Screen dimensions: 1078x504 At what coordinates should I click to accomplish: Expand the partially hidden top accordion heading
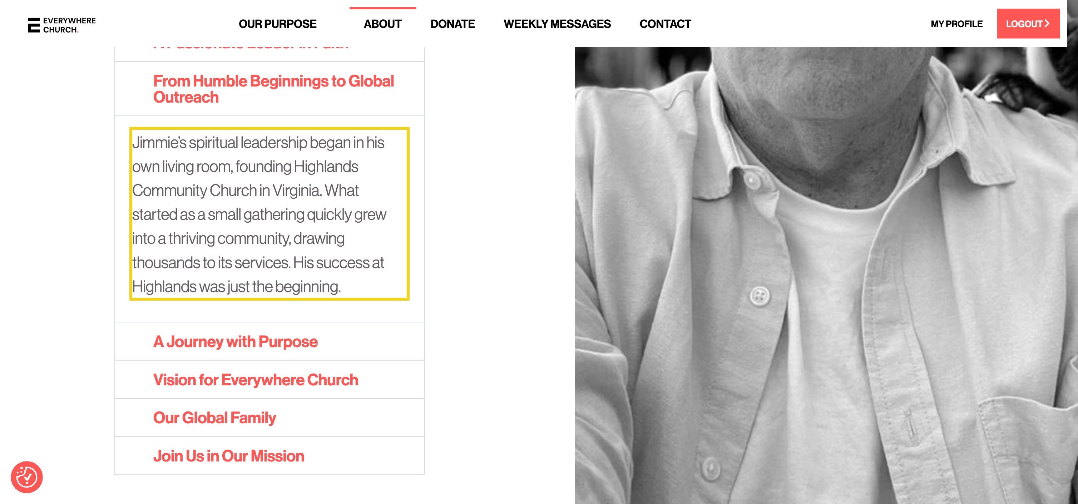pos(269,54)
